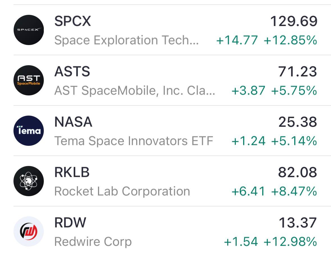The height and width of the screenshot is (253, 331).
Task: Open the SPCX ticker symbol
Action: pos(73,21)
